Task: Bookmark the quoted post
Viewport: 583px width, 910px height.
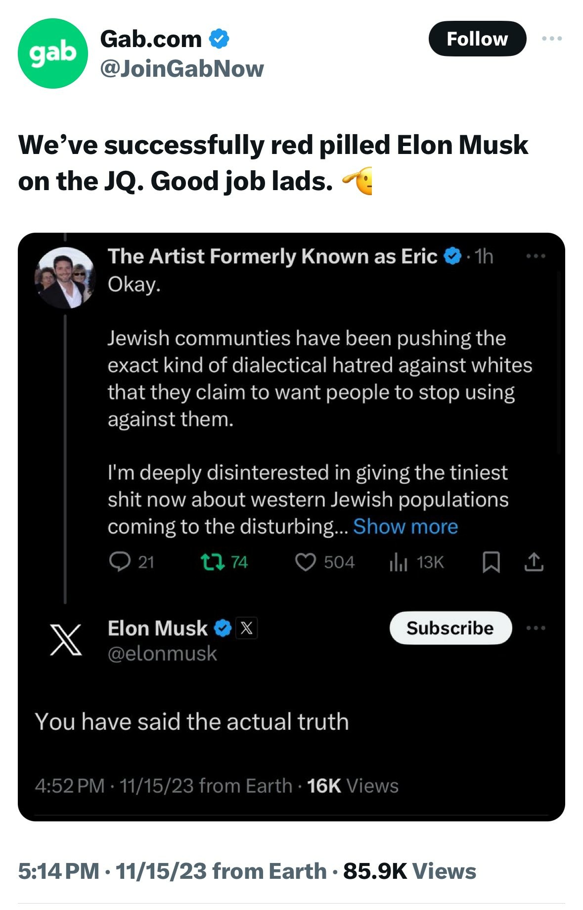Action: tap(491, 562)
